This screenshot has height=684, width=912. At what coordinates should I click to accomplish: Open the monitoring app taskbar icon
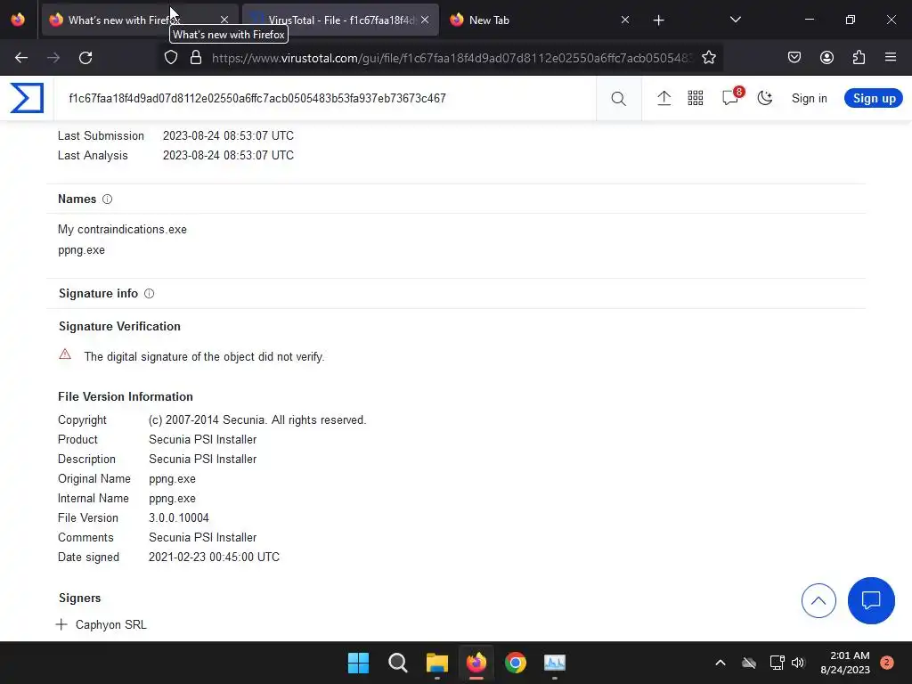pos(554,663)
